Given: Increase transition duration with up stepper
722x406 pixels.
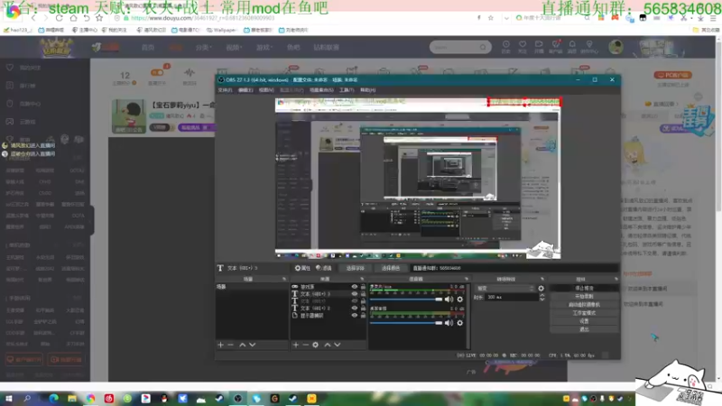Looking at the screenshot, I should 542,296.
